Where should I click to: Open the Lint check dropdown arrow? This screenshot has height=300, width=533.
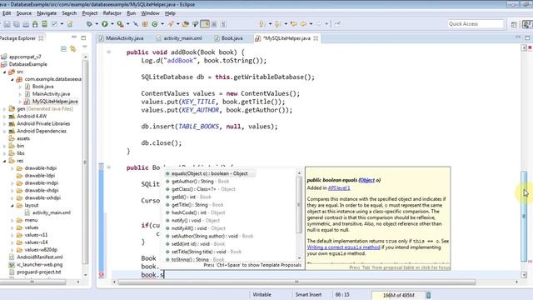tap(62, 24)
